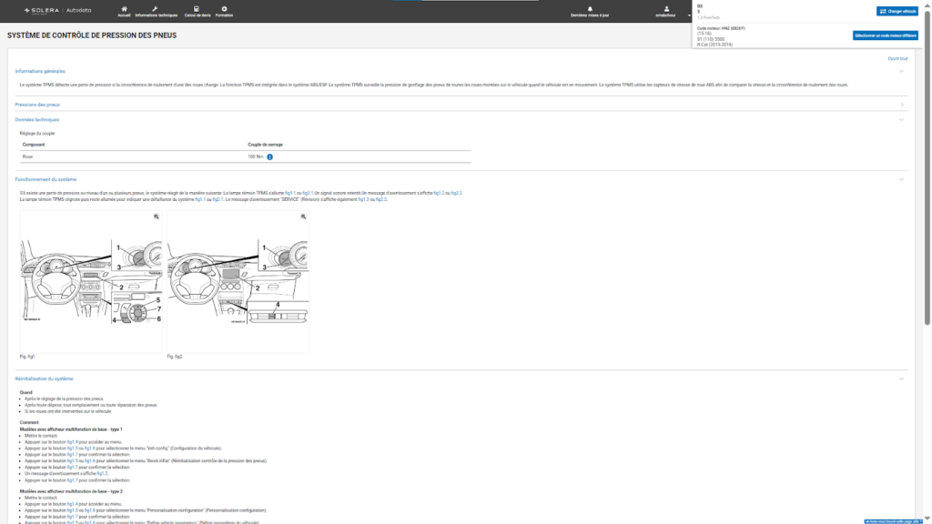Screen dimensions: 932x524
Task: Collapse Informations générales with its chevron
Action: tap(902, 71)
